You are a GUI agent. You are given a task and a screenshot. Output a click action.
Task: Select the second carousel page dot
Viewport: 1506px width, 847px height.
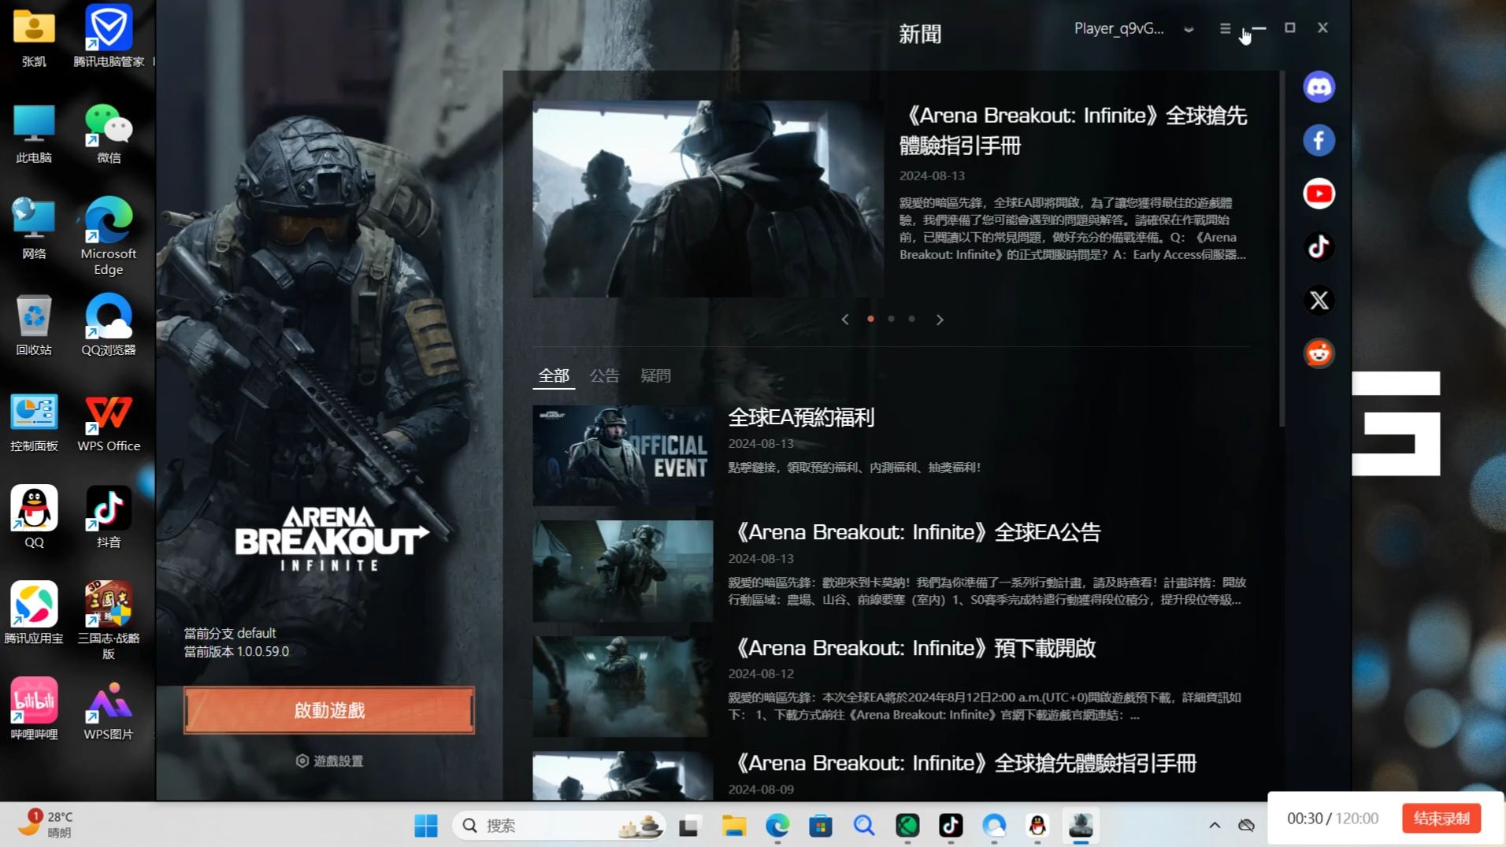(891, 319)
